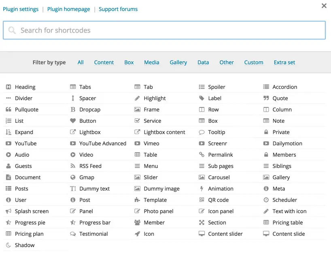
Task: Open Plugin settings link
Action: coord(21,9)
